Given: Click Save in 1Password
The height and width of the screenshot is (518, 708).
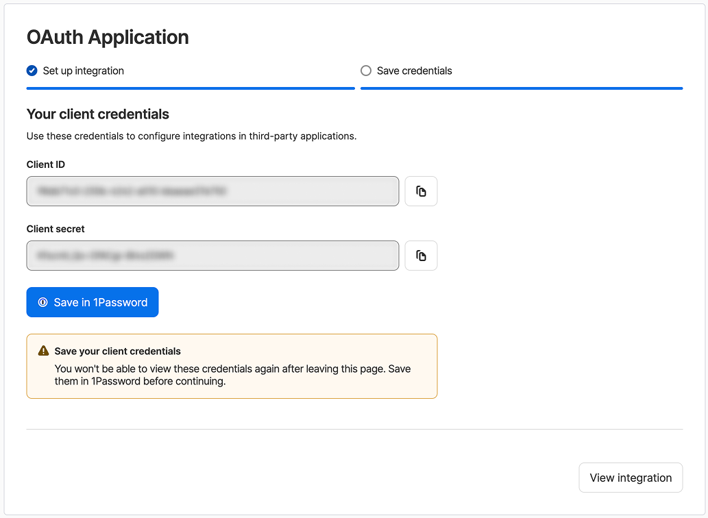Looking at the screenshot, I should (92, 302).
